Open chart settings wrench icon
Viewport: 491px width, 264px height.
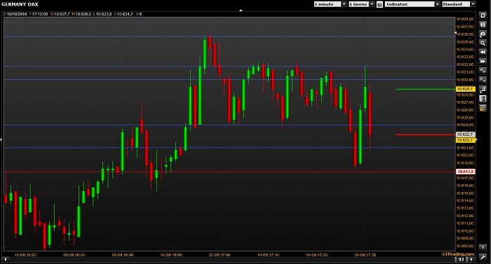(x=483, y=257)
